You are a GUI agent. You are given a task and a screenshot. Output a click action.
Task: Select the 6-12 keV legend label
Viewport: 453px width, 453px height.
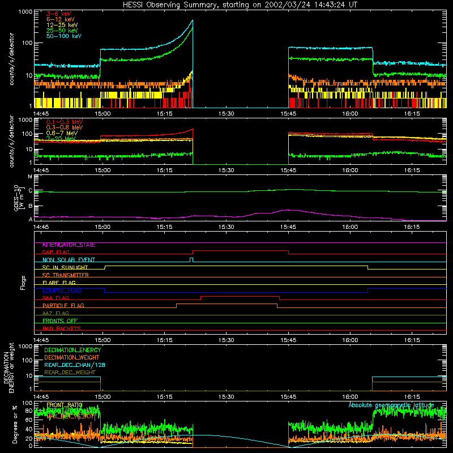(60, 19)
